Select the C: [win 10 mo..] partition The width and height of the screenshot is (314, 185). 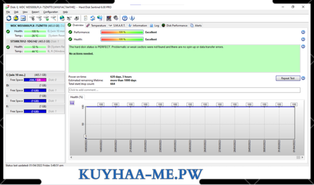click(35, 77)
